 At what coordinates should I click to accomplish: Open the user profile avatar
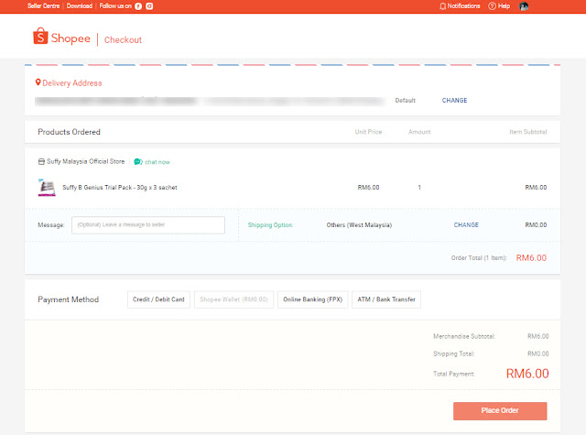tap(524, 6)
